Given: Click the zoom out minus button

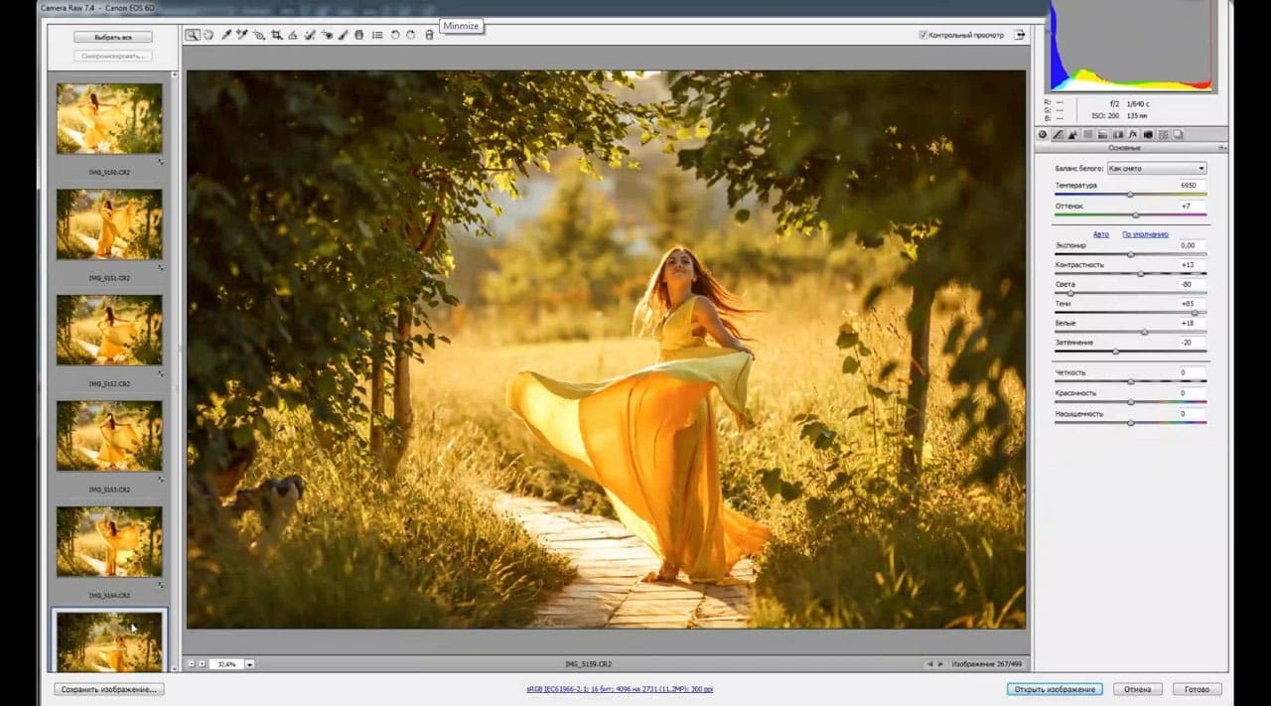Looking at the screenshot, I should (191, 663).
